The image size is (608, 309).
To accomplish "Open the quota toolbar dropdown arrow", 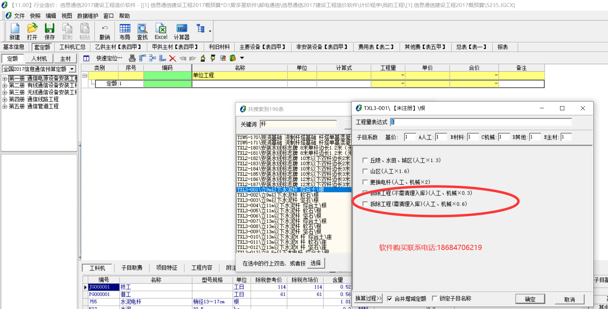I will (242, 58).
